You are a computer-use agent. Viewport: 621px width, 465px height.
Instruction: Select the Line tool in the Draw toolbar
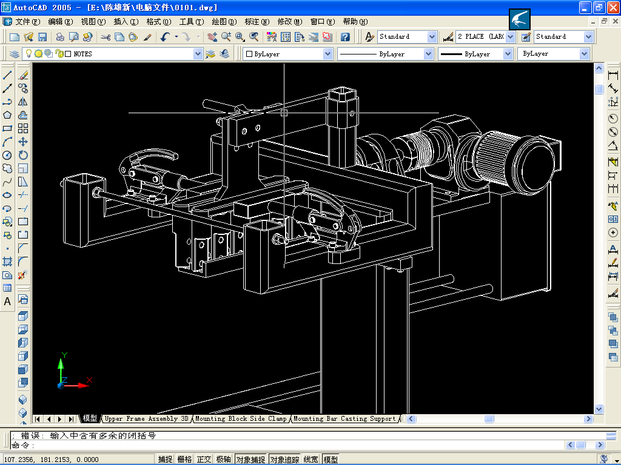(7, 75)
